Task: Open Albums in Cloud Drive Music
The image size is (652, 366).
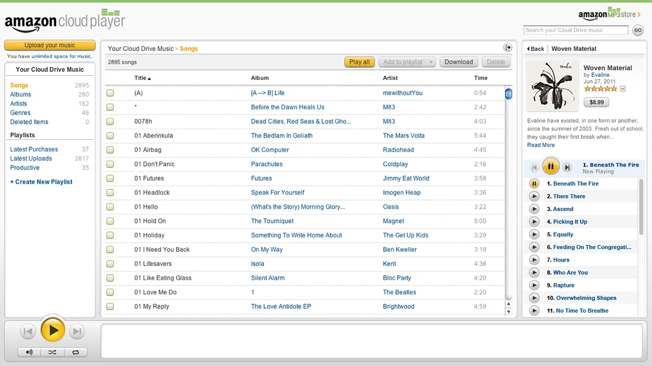Action: [20, 94]
